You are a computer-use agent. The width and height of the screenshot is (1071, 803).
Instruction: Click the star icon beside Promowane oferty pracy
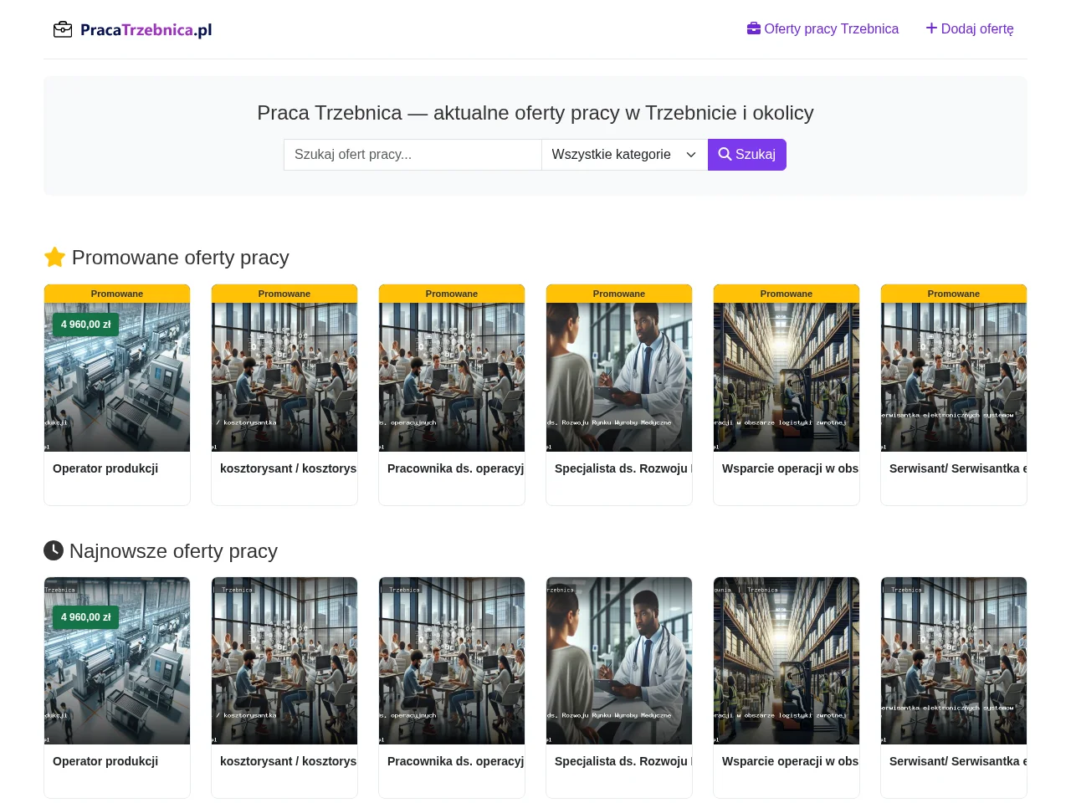pos(54,258)
